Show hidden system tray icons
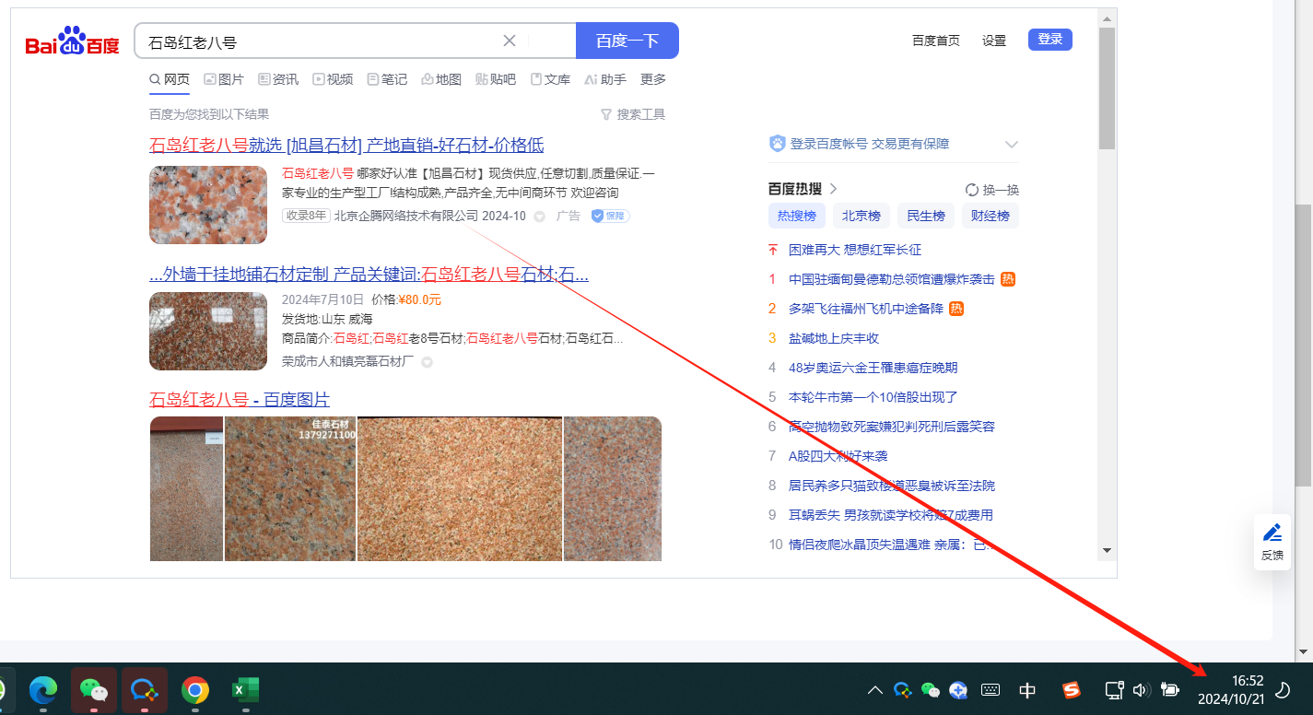 (x=875, y=689)
